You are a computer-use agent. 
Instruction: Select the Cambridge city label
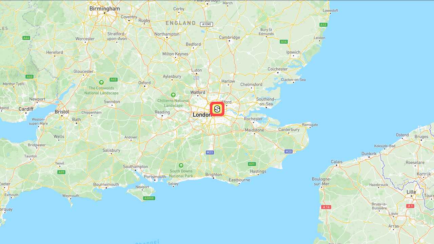[x=230, y=38]
